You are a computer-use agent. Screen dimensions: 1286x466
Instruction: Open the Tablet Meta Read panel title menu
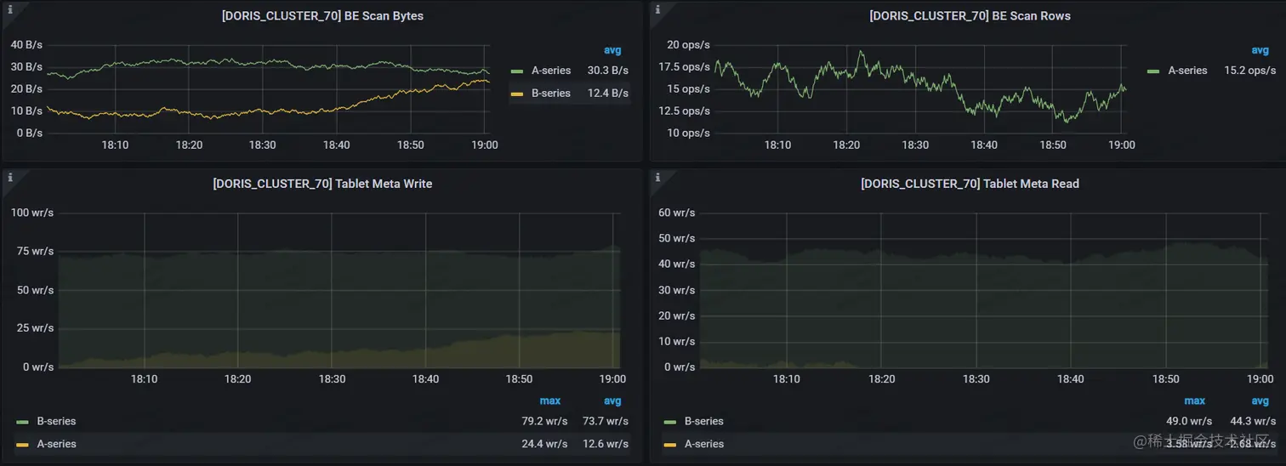pos(970,184)
